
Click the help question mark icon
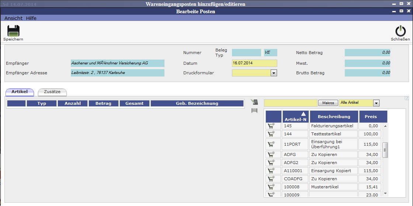pos(407,98)
